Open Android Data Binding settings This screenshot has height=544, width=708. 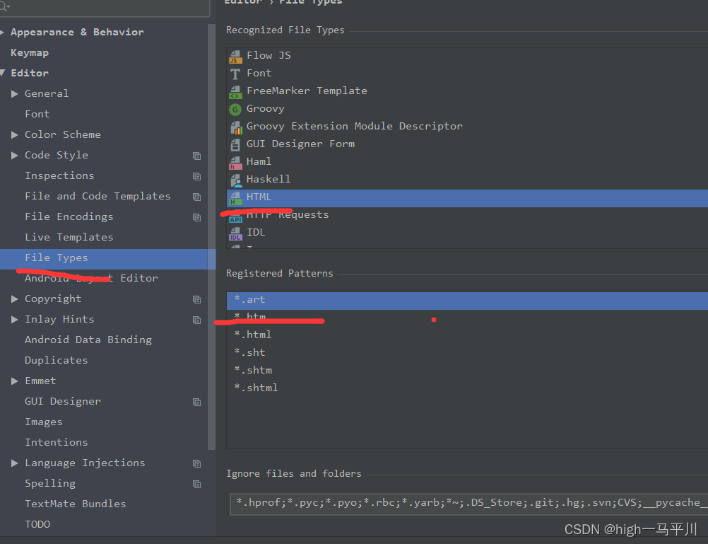coord(88,340)
